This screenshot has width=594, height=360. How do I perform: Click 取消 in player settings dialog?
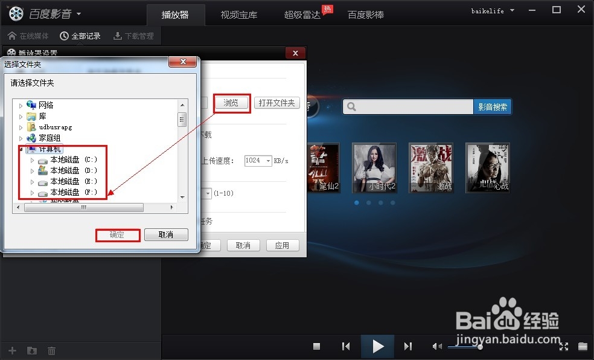(243, 246)
